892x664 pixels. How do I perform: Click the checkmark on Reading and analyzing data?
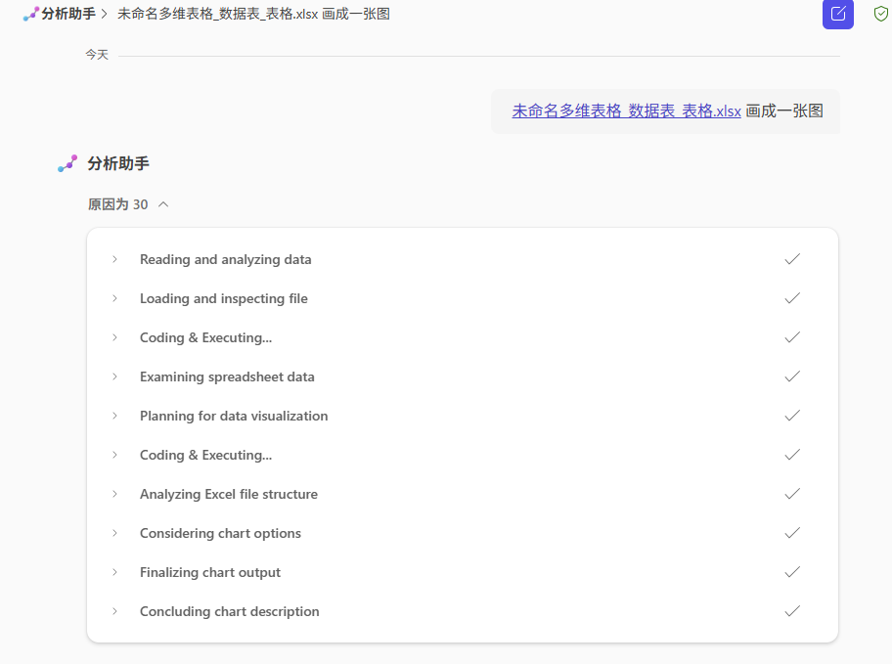[x=792, y=259]
